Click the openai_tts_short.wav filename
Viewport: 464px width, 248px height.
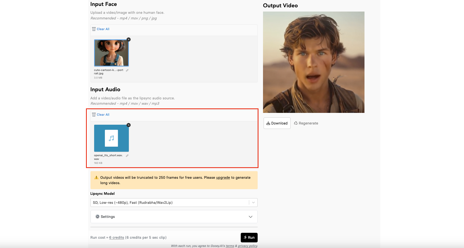pos(108,157)
